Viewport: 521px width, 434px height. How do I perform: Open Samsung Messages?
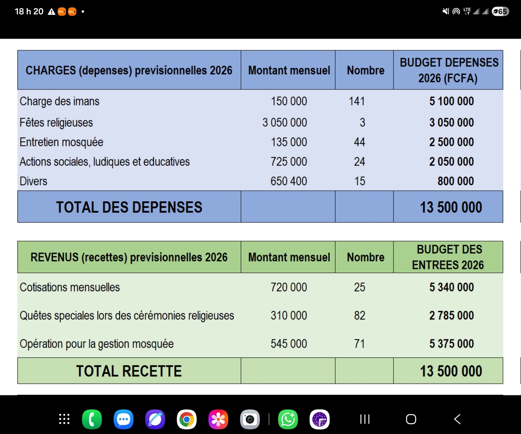[123, 419]
